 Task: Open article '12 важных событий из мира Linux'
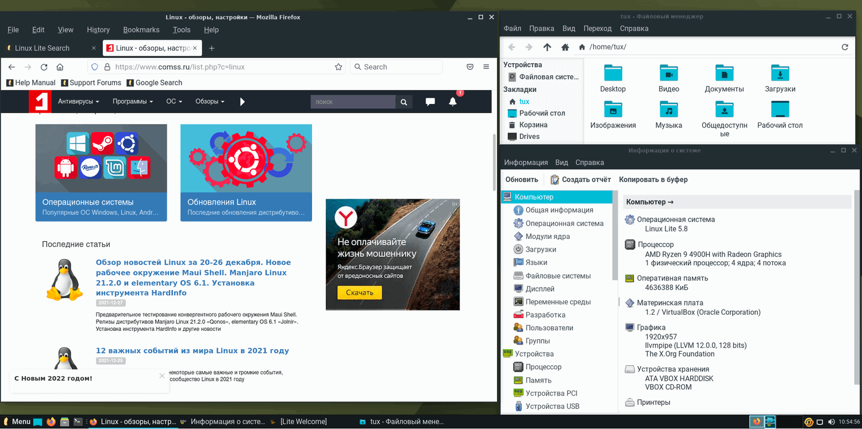(x=193, y=351)
